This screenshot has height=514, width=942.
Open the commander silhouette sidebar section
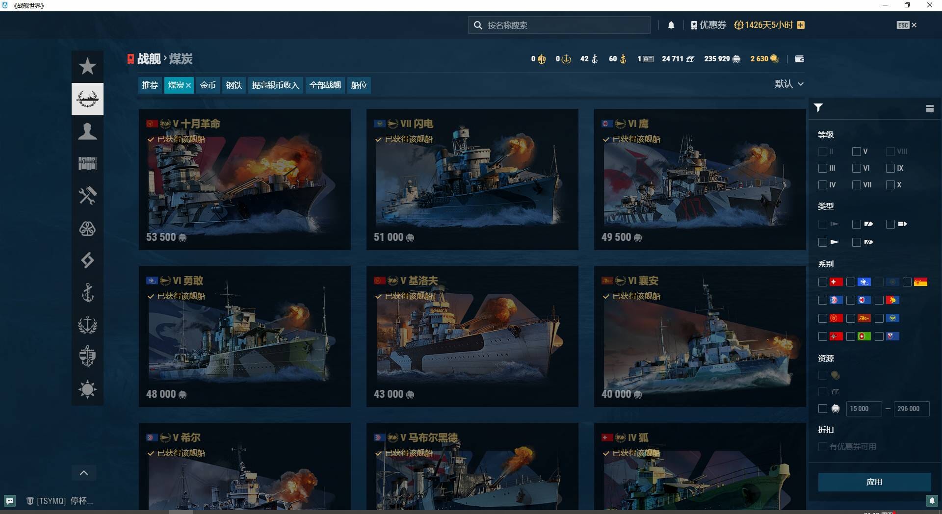[x=87, y=131]
